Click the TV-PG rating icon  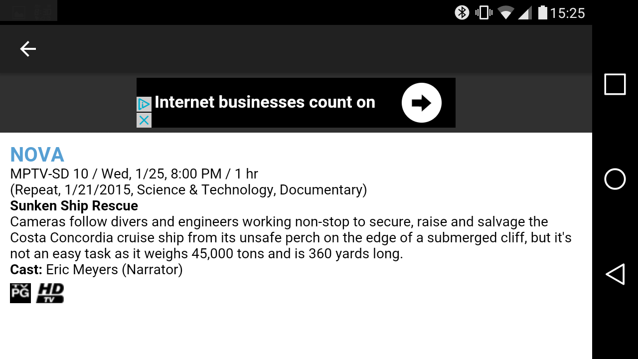20,293
